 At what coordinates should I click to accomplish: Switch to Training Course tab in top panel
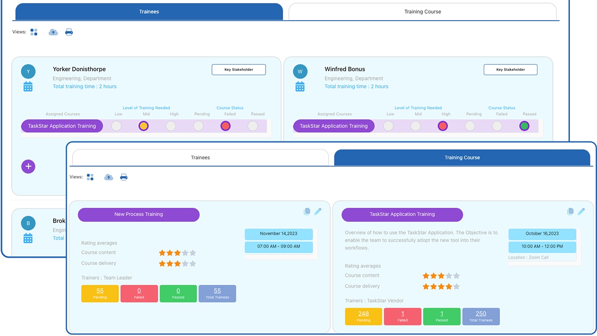[423, 12]
